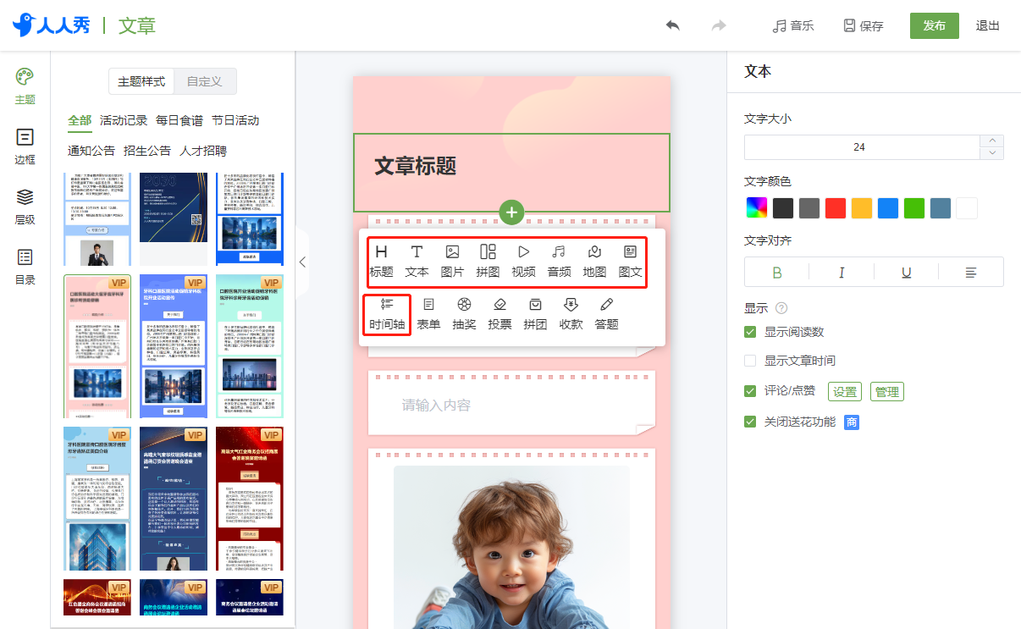
Task: Click the 设置 comment settings button
Action: (845, 391)
